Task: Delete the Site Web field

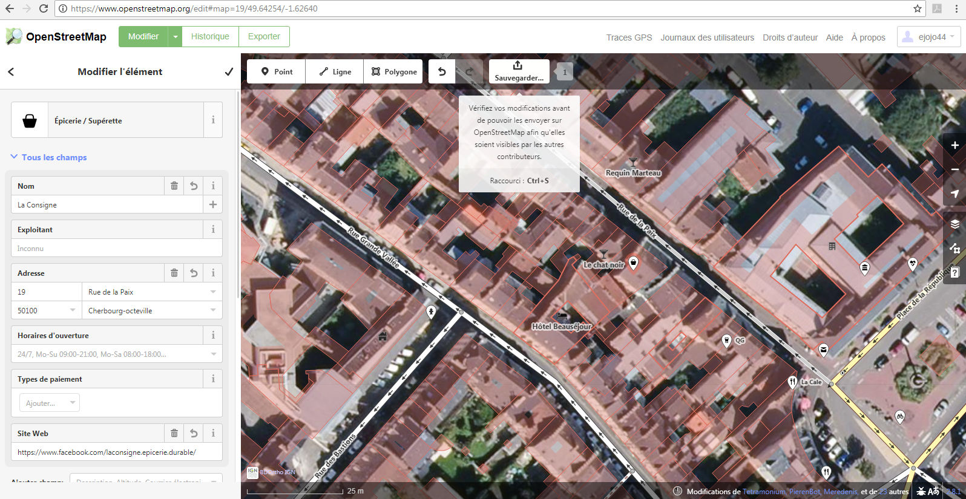Action: click(x=174, y=433)
